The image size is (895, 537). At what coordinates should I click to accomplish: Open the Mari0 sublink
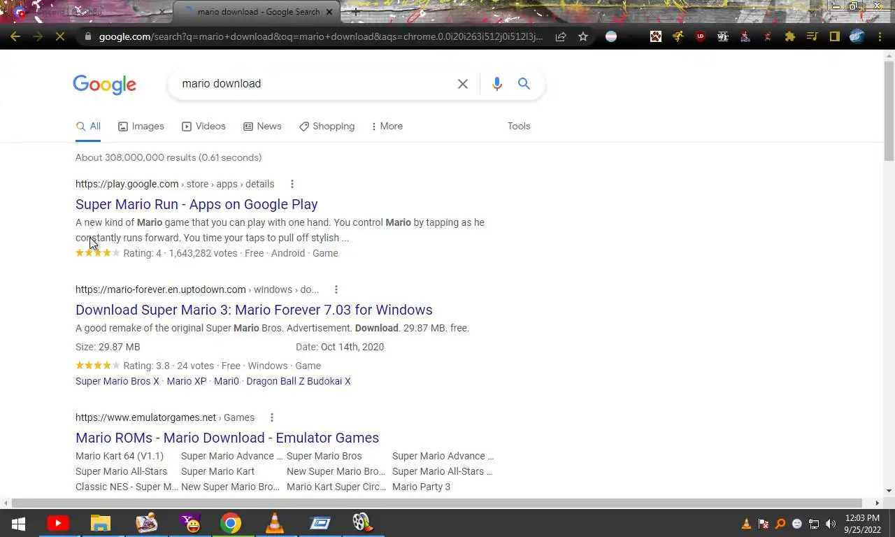(227, 381)
